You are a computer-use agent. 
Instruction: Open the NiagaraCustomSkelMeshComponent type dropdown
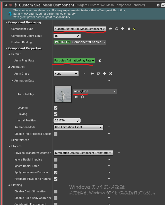pyautogui.click(x=80, y=29)
